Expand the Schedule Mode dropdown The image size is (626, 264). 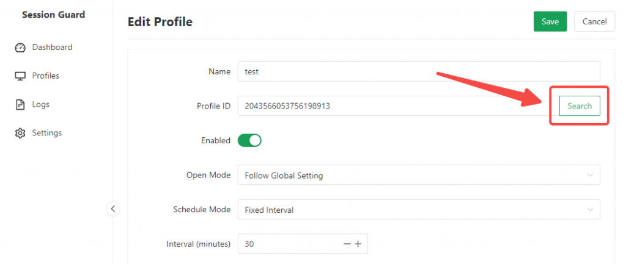pos(418,210)
